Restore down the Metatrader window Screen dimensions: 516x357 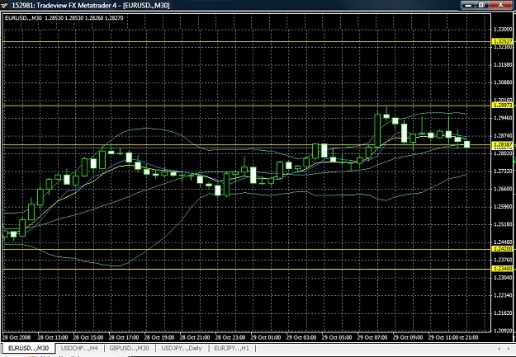coord(482,5)
